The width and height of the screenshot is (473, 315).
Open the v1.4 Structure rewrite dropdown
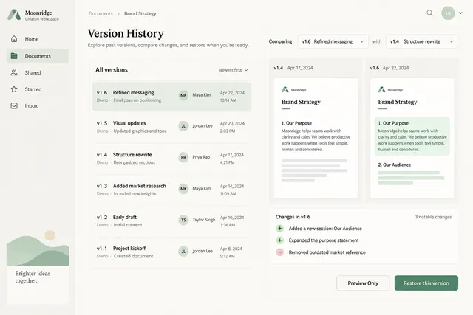pos(421,41)
